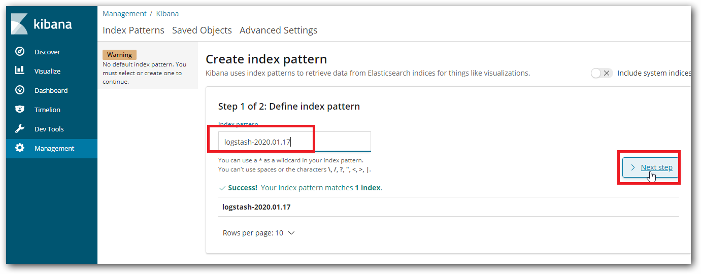Open Dashboard via its gauge icon
The height and width of the screenshot is (274, 701).
pyautogui.click(x=20, y=90)
